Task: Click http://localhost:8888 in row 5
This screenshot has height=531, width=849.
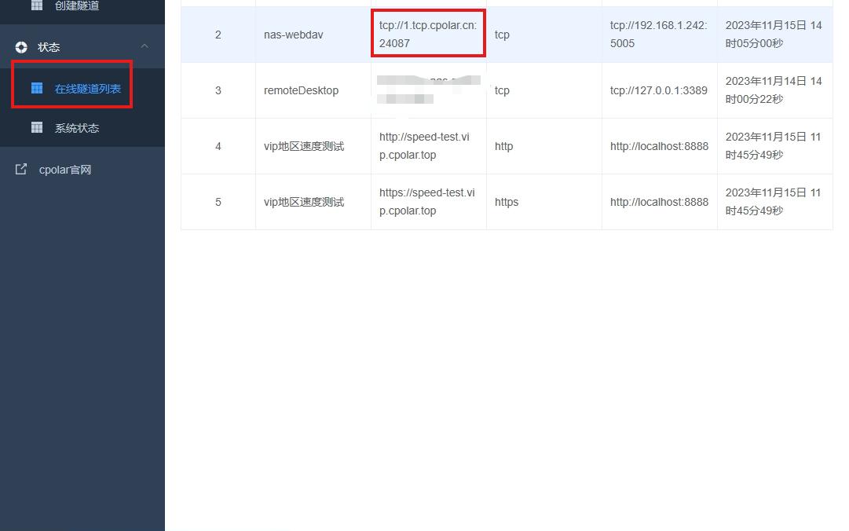Action: pyautogui.click(x=659, y=202)
